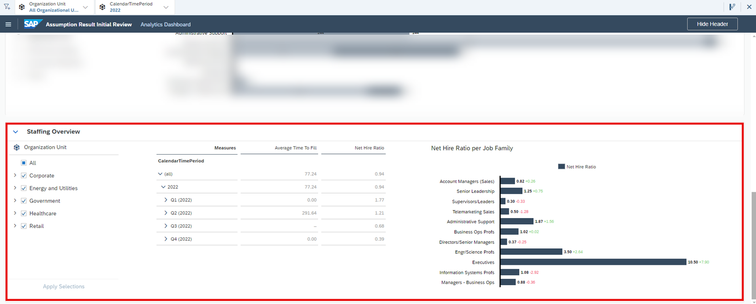Click the Apply Selections button
The height and width of the screenshot is (304, 756).
(x=64, y=287)
